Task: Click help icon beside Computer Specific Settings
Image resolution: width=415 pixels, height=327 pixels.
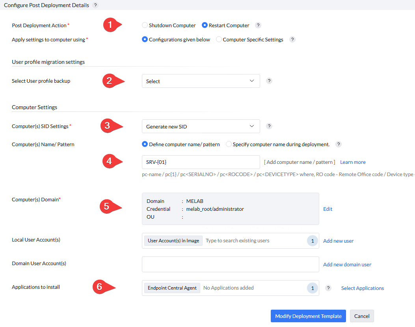Action: click(x=292, y=39)
